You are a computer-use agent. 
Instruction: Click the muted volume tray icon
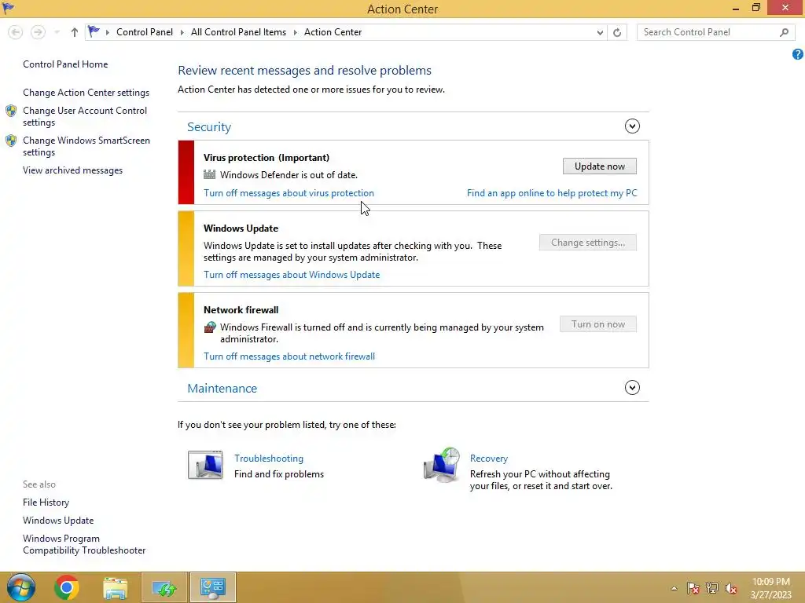[731, 588]
